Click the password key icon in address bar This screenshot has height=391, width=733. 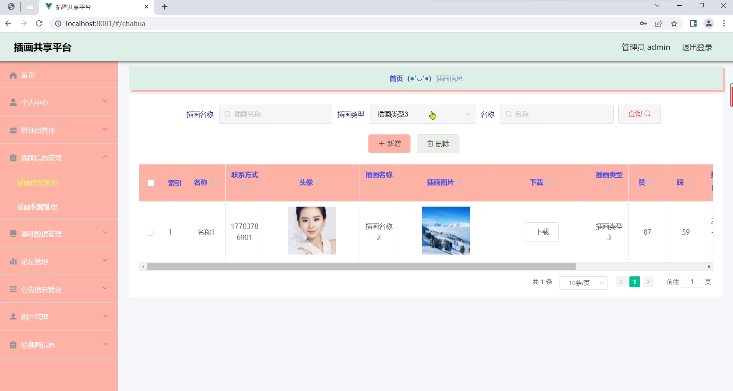point(643,24)
